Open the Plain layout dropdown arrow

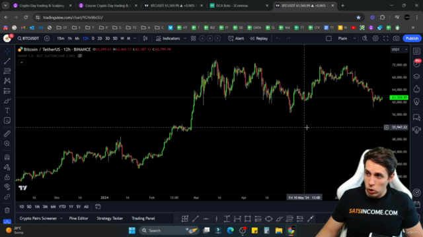click(x=354, y=38)
